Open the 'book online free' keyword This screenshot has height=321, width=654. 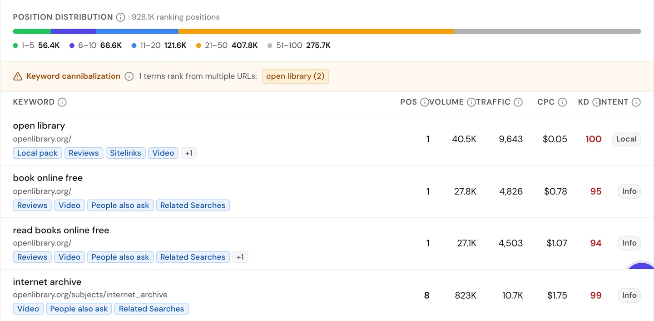coord(48,178)
